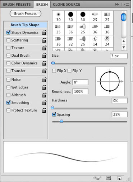Toggle the Texture lock icon

point(44,48)
